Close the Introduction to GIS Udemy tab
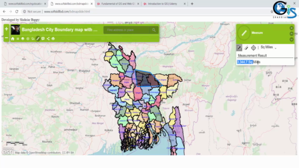Image resolution: width=299 pixels, height=168 pixels. pyautogui.click(x=185, y=4)
